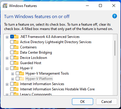Toggle .NET Framework 4.8 Advanced Services checkbox
Image resolution: width=121 pixels, height=109 pixels.
click(x=12, y=37)
